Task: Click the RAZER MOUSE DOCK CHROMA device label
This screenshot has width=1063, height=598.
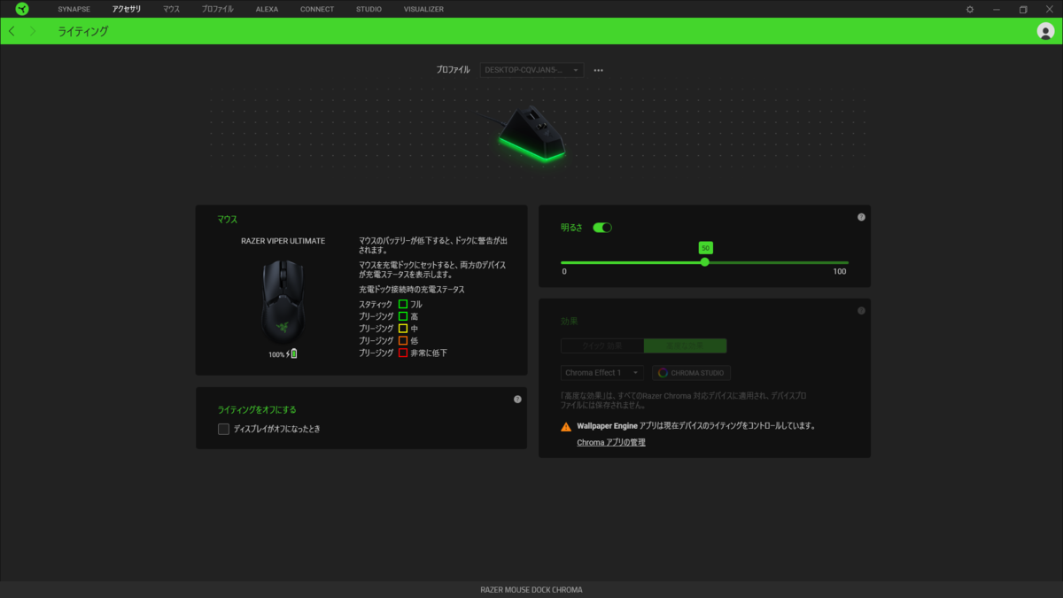Action: click(x=531, y=589)
